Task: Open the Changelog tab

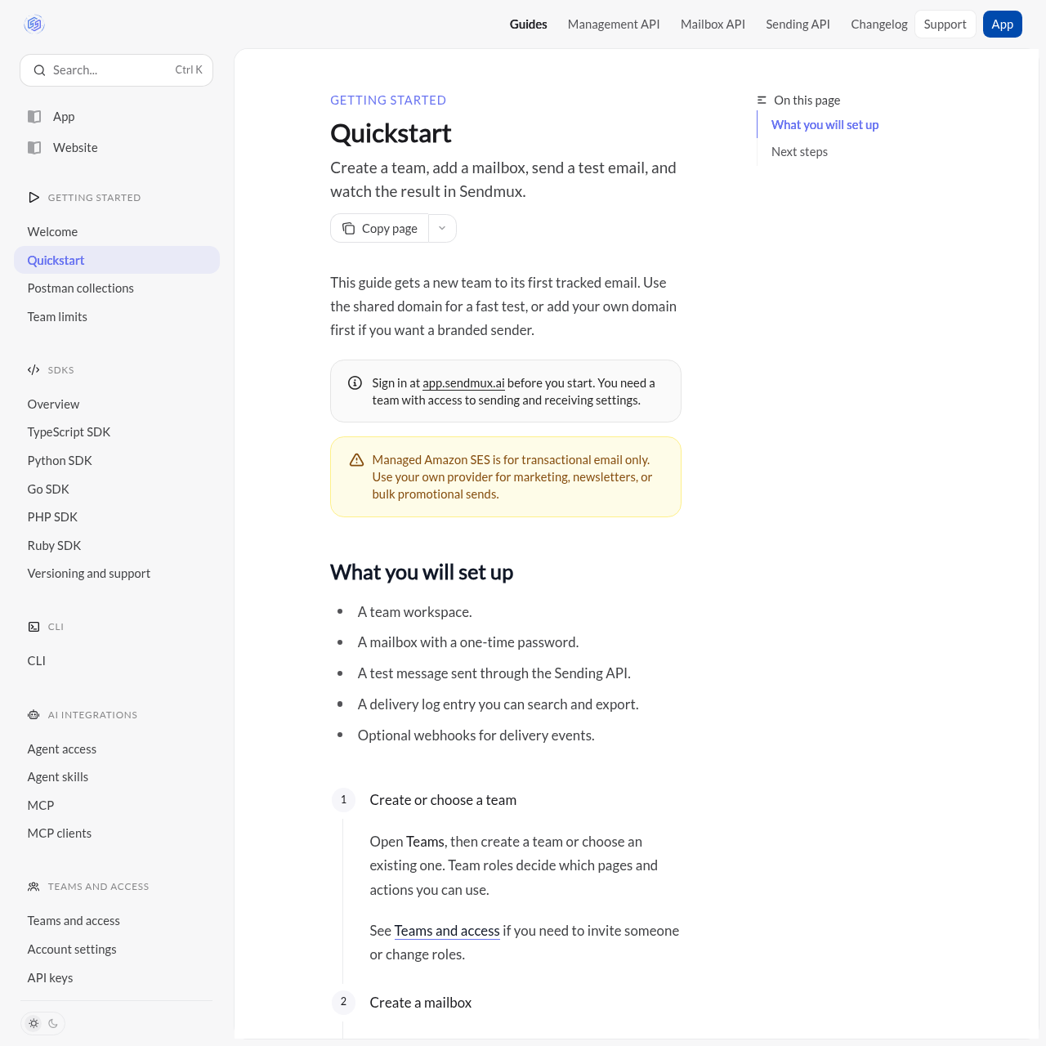Action: (x=879, y=25)
